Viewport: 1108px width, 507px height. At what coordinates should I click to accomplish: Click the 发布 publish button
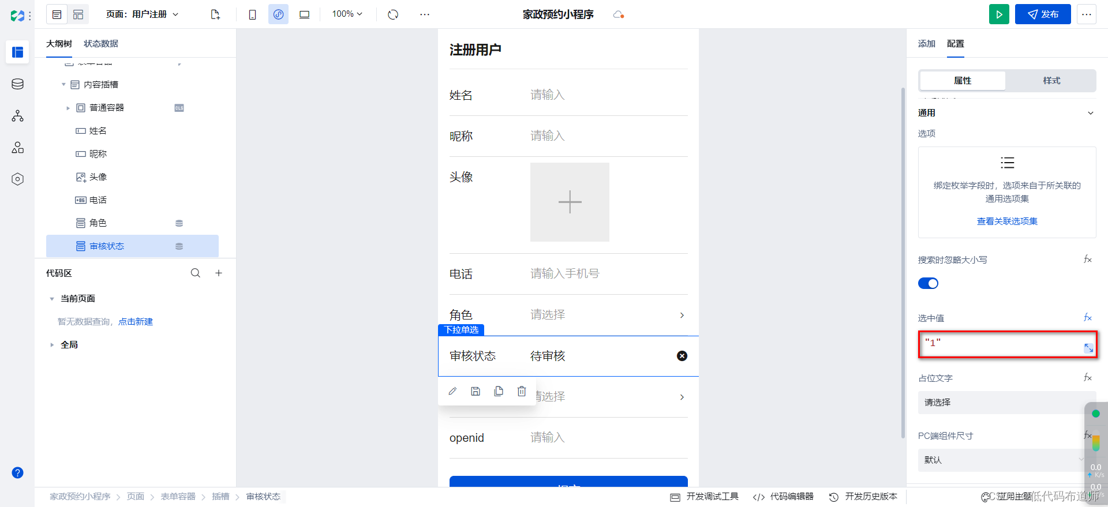(x=1043, y=14)
